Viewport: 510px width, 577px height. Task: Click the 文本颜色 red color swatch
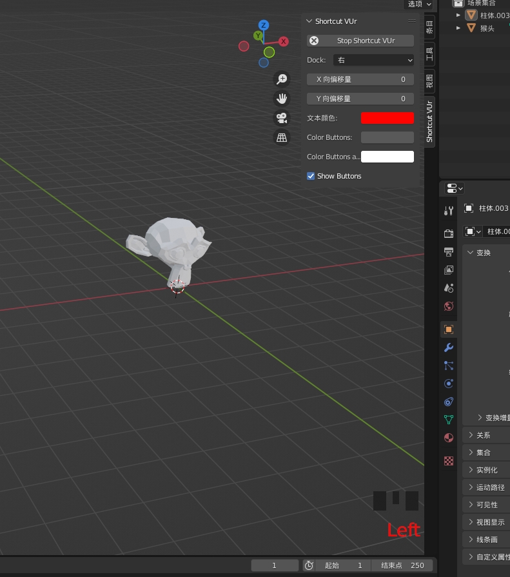[387, 118]
